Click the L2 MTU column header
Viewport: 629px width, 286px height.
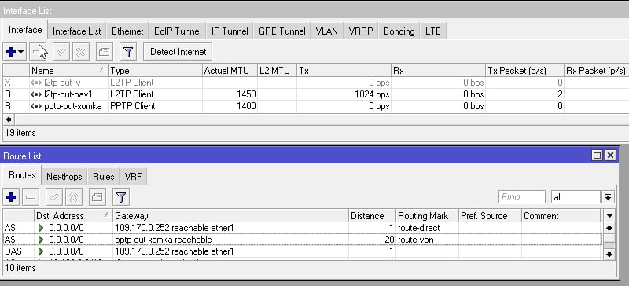277,71
